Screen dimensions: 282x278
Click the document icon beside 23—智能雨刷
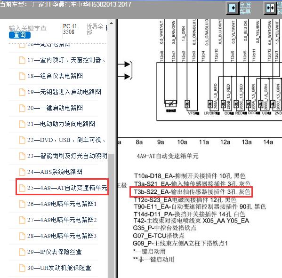click(22, 156)
